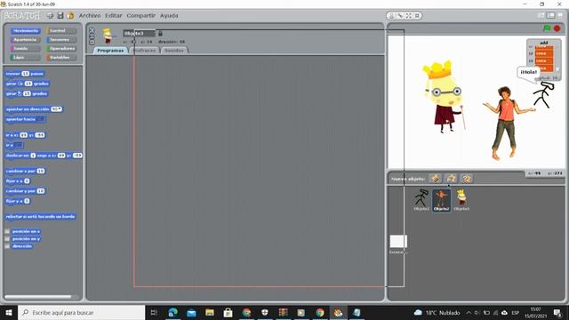This screenshot has height=320, width=569.
Task: Switch to the Programas tab
Action: click(x=110, y=51)
